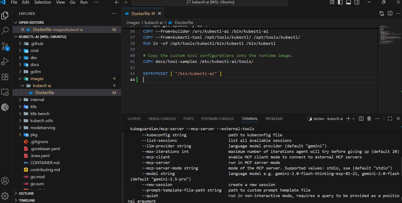The width and height of the screenshot is (402, 203).
Task: Click the Remote Explorer icon
Action: (x=5, y=92)
